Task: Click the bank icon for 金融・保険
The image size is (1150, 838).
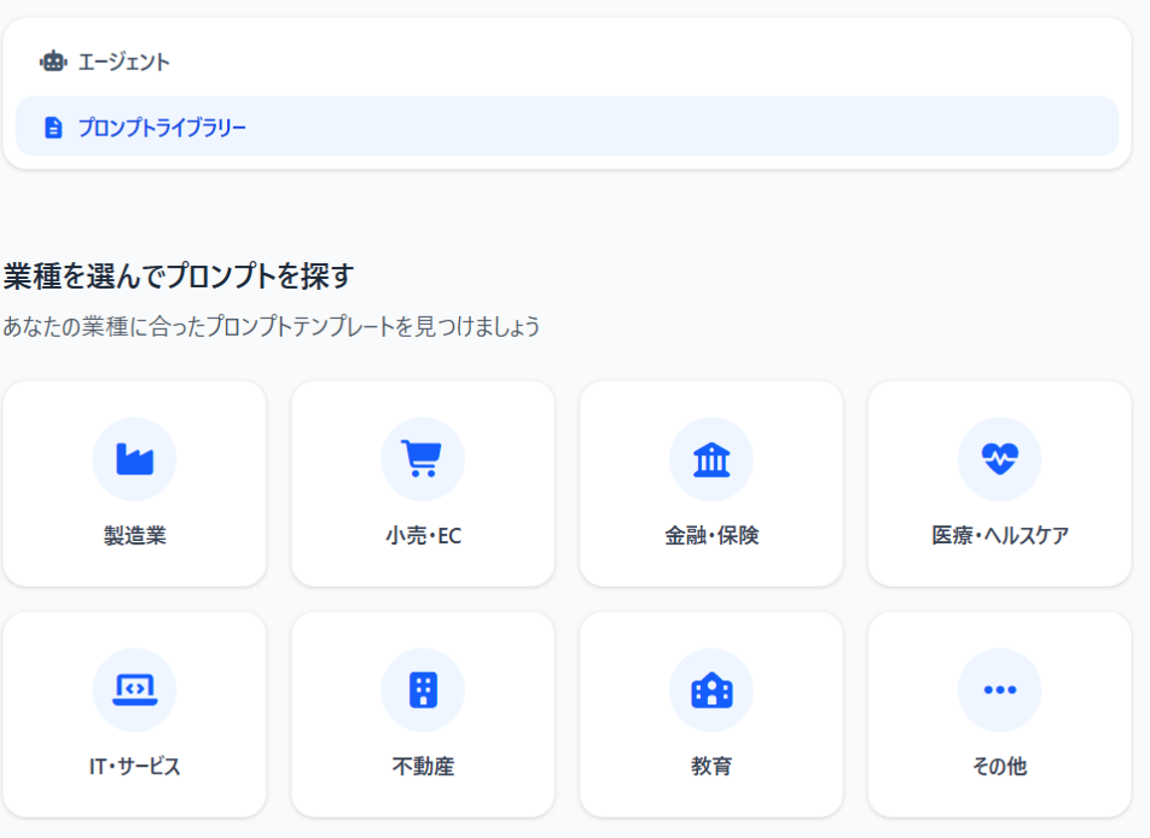Action: pos(712,458)
